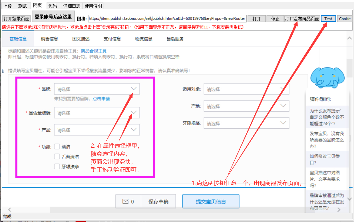Click the 点击申请 brand application link
Screen dimensions: 354x222
tap(101, 99)
